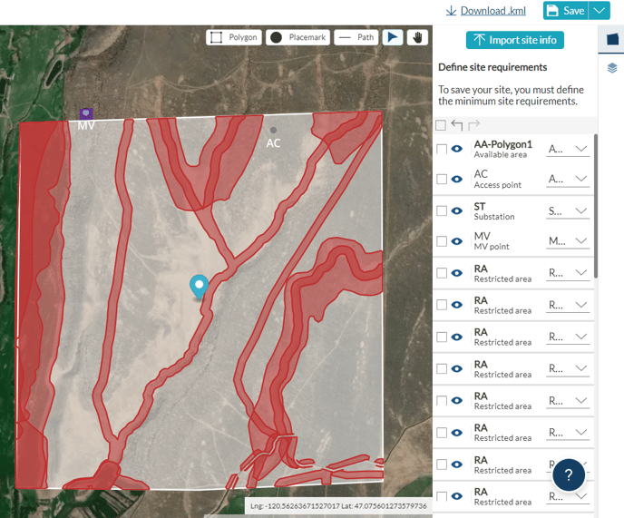This screenshot has height=518, width=624.
Task: Open the help question mark button
Action: pyautogui.click(x=569, y=474)
